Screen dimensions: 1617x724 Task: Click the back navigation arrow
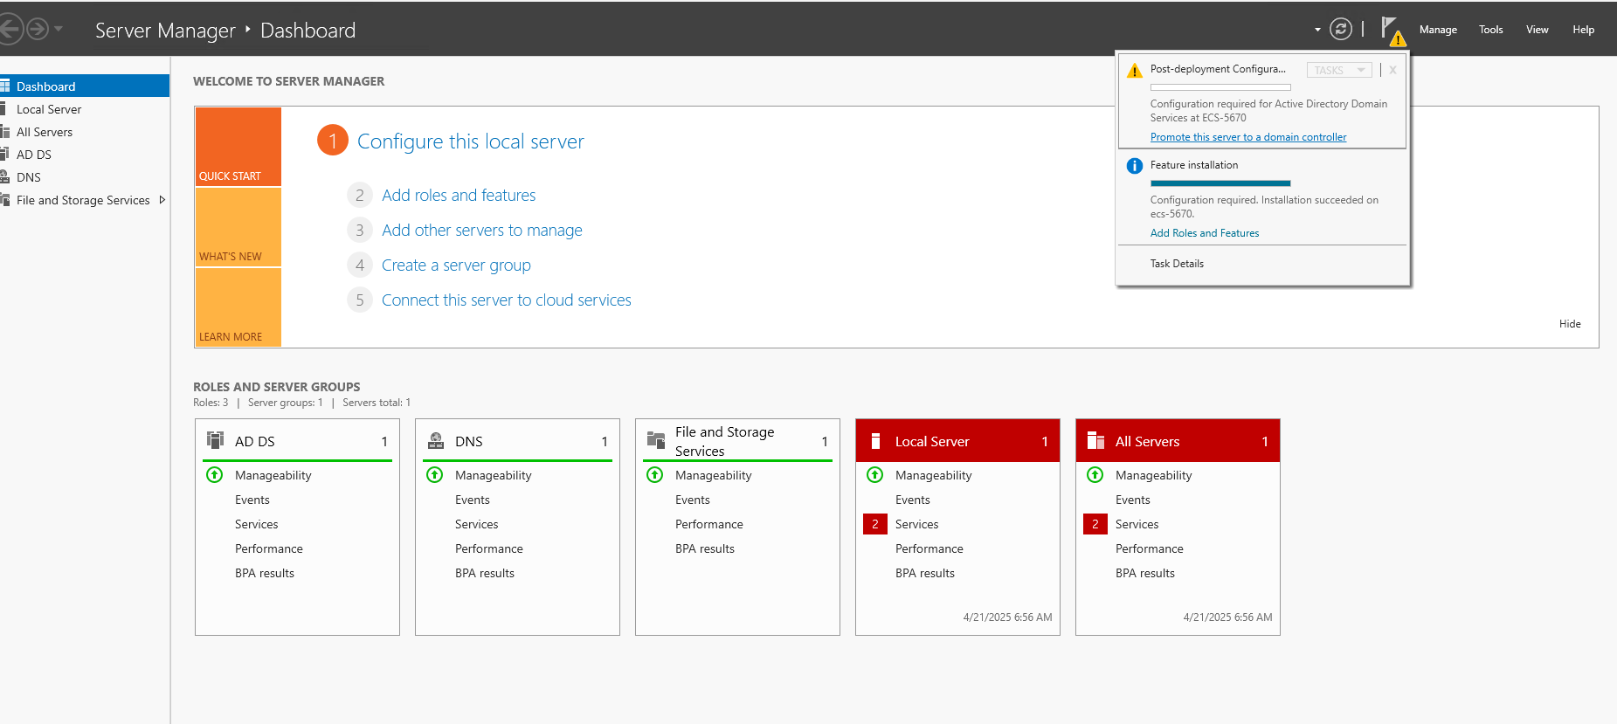tap(9, 30)
